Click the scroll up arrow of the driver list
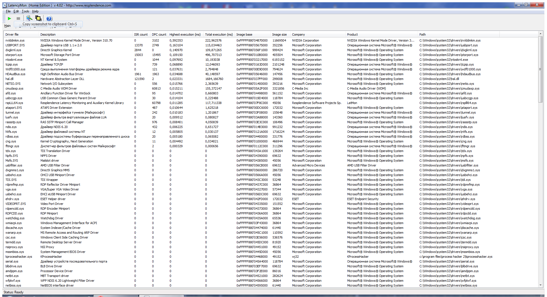Viewport: 547px width, 297px height. (x=540, y=34)
